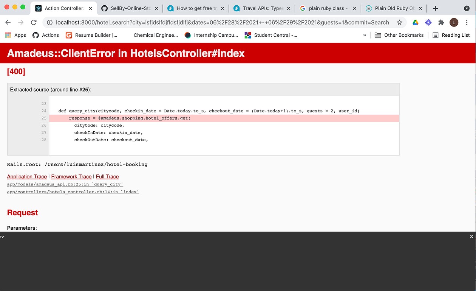The image size is (476, 291).
Task: Expand hidden bookmarks with double chevron
Action: coord(365,35)
